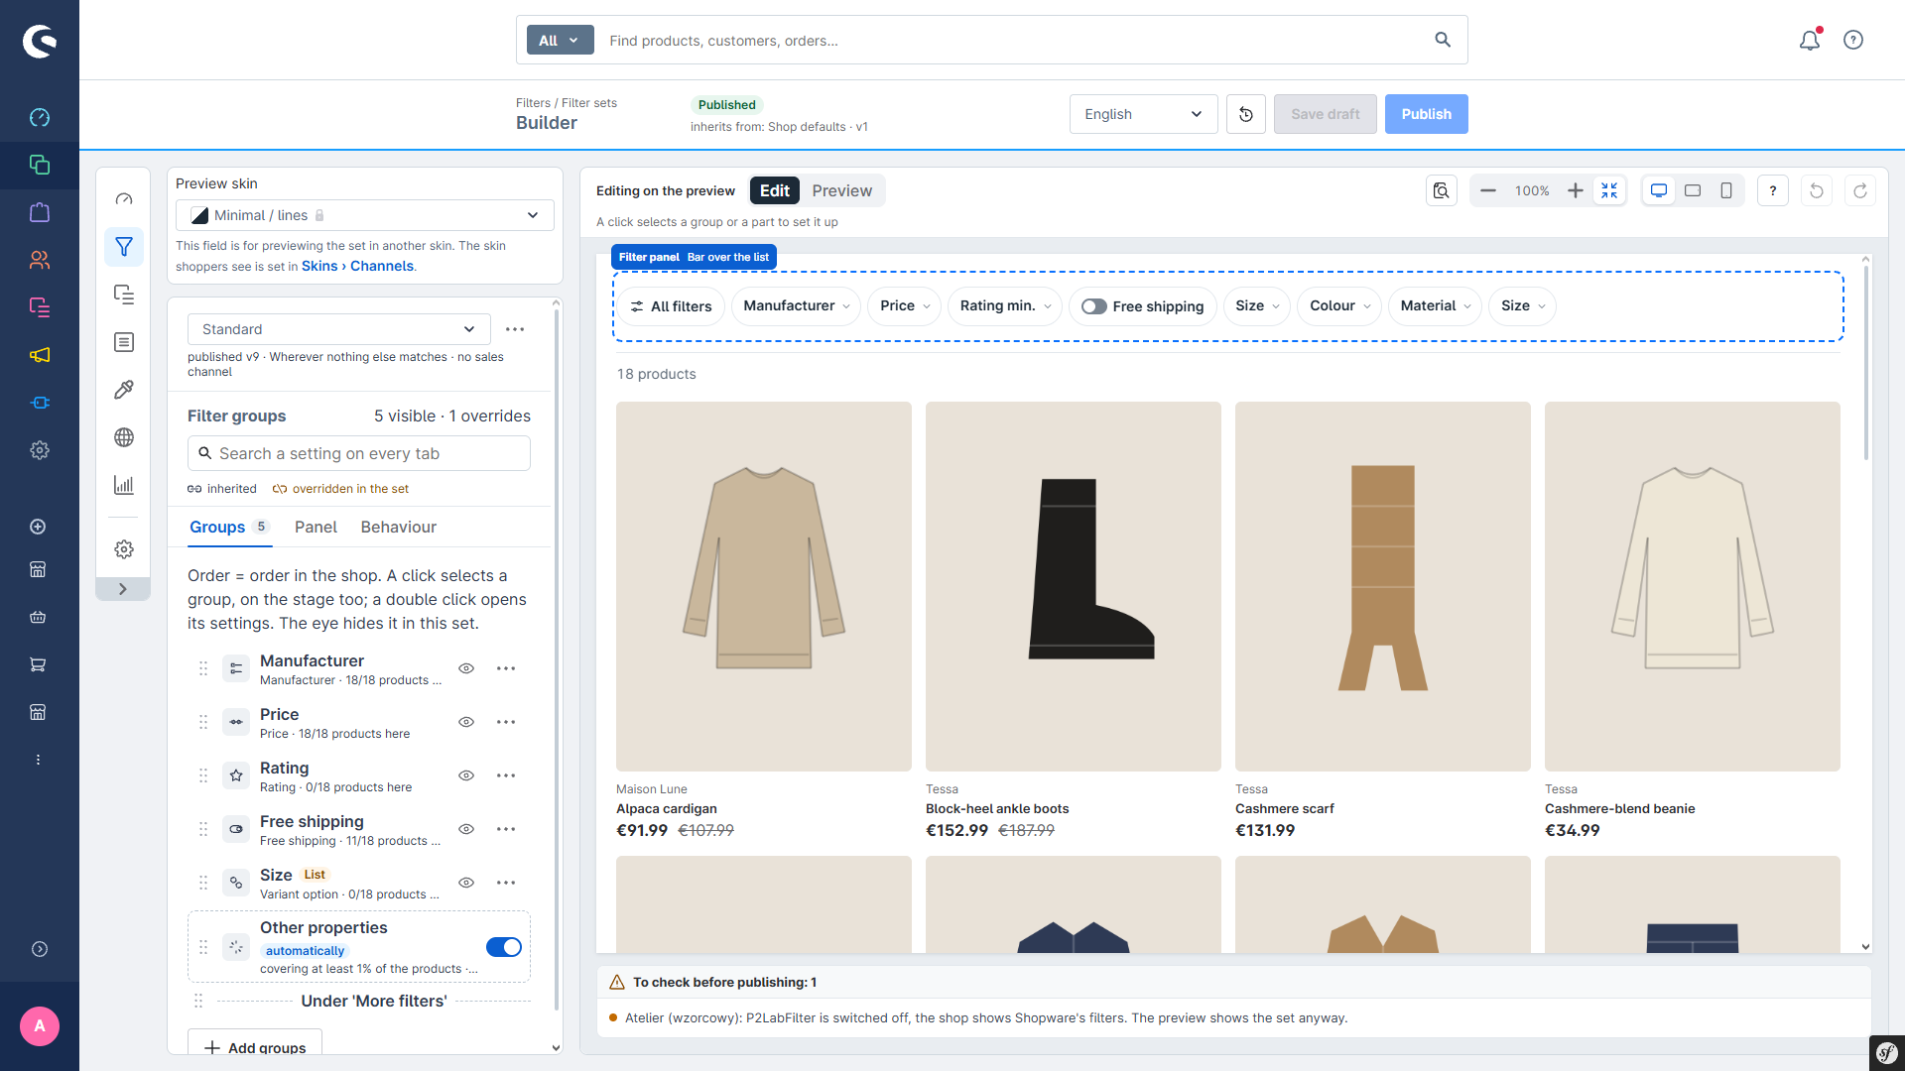Screen dimensions: 1905x1071
Task: Expand the side rail with chevron
Action: 123,589
